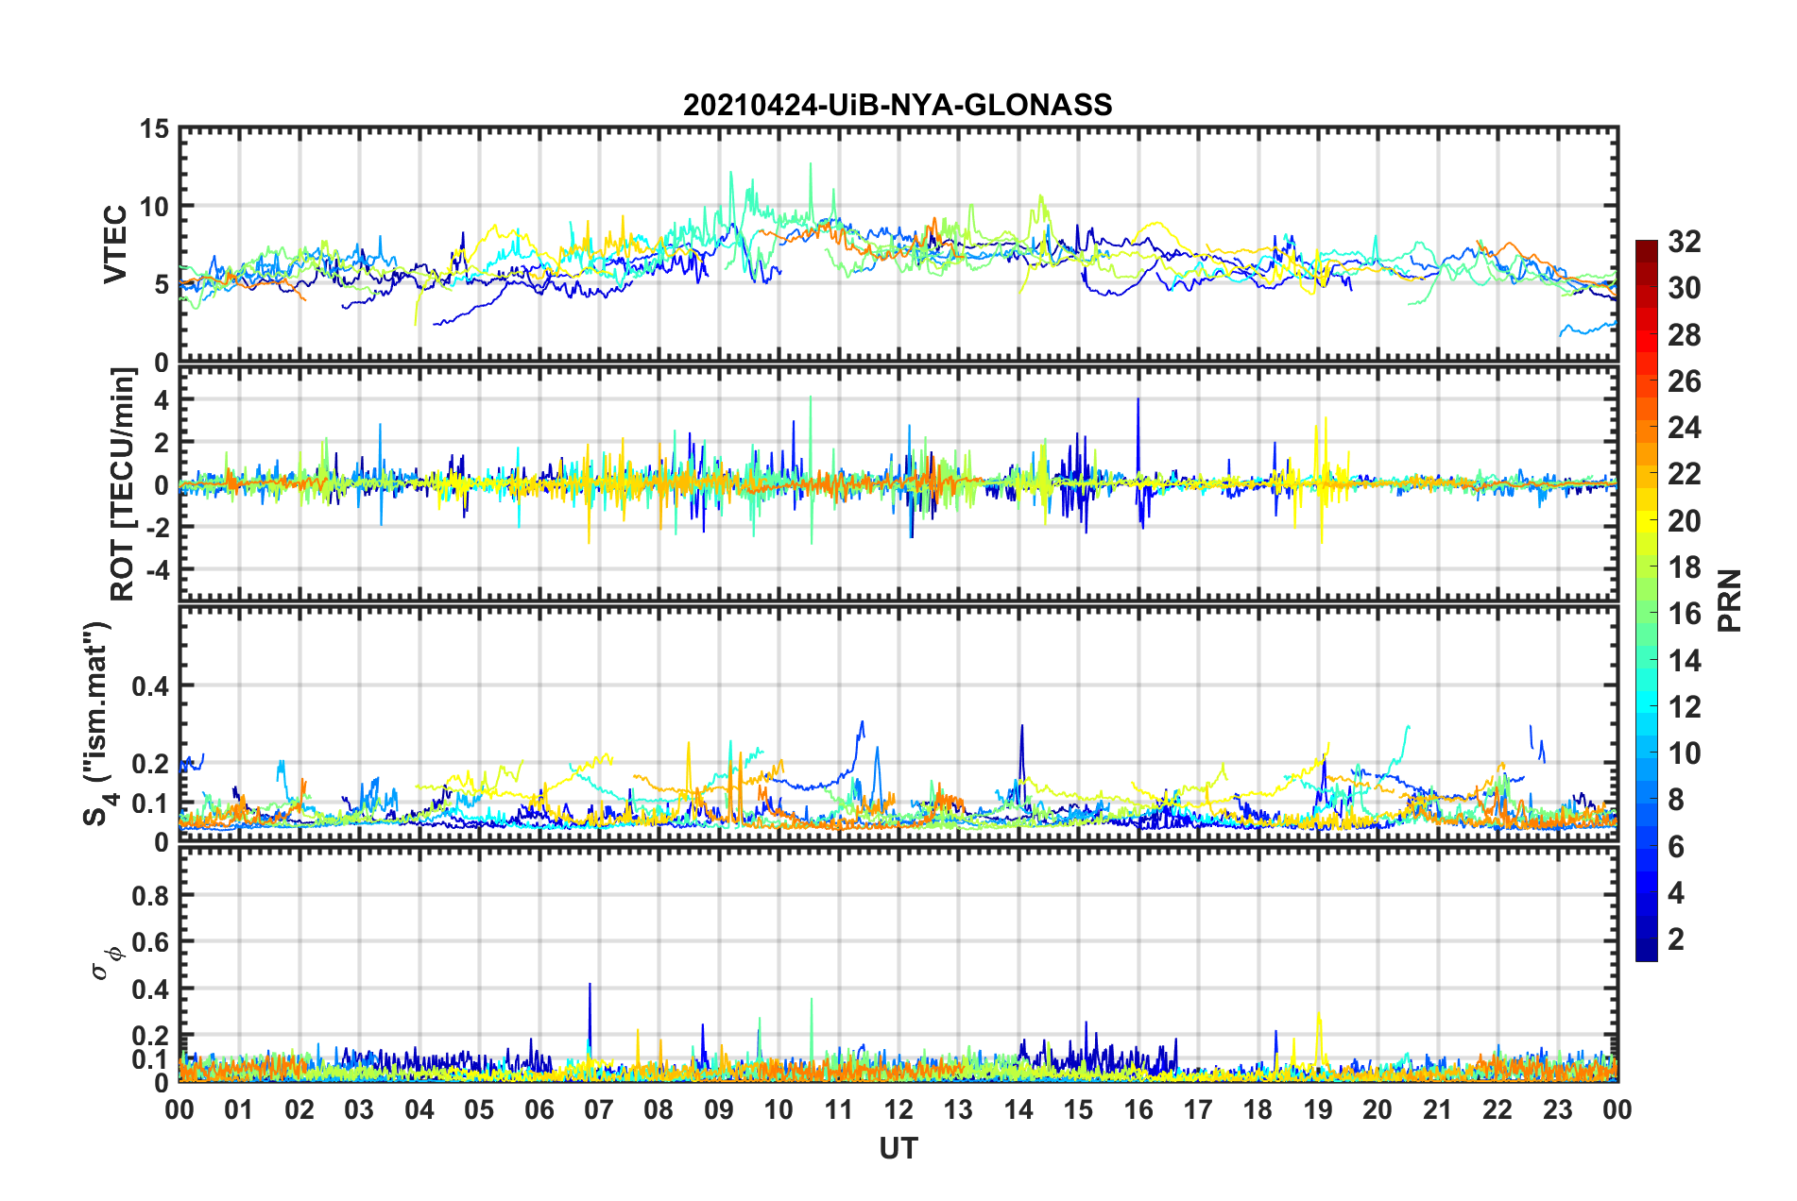Select colorbar tick label 6

tap(1676, 847)
